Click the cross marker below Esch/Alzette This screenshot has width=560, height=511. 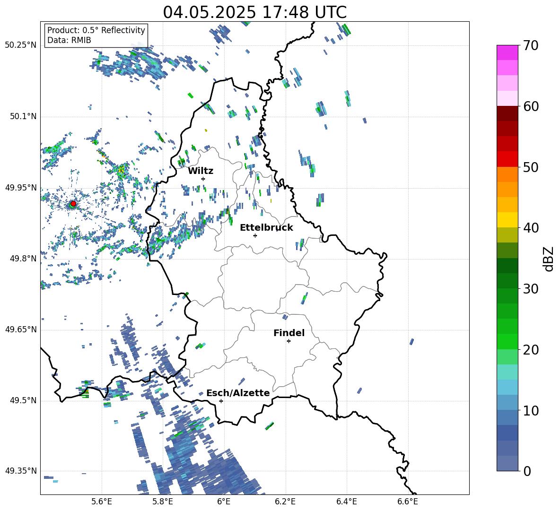coord(221,401)
